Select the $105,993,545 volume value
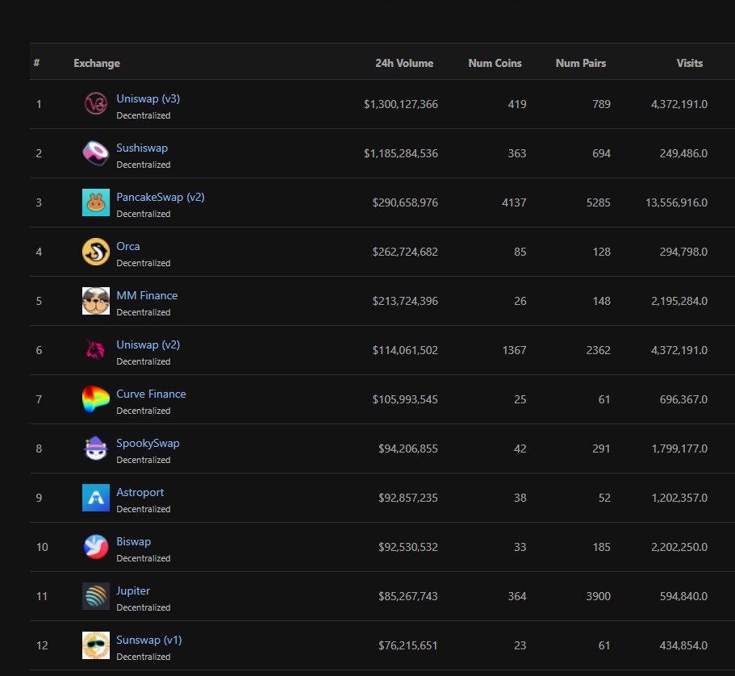735x676 pixels. click(x=405, y=399)
